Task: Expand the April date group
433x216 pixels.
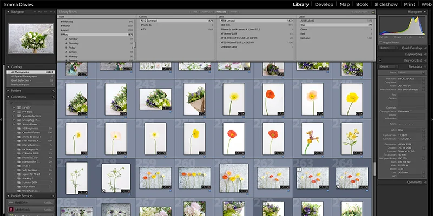Action: click(62, 30)
